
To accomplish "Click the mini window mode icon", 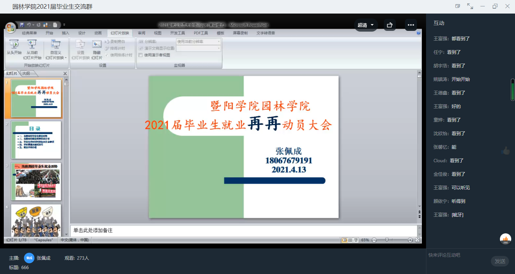I will (458, 6).
